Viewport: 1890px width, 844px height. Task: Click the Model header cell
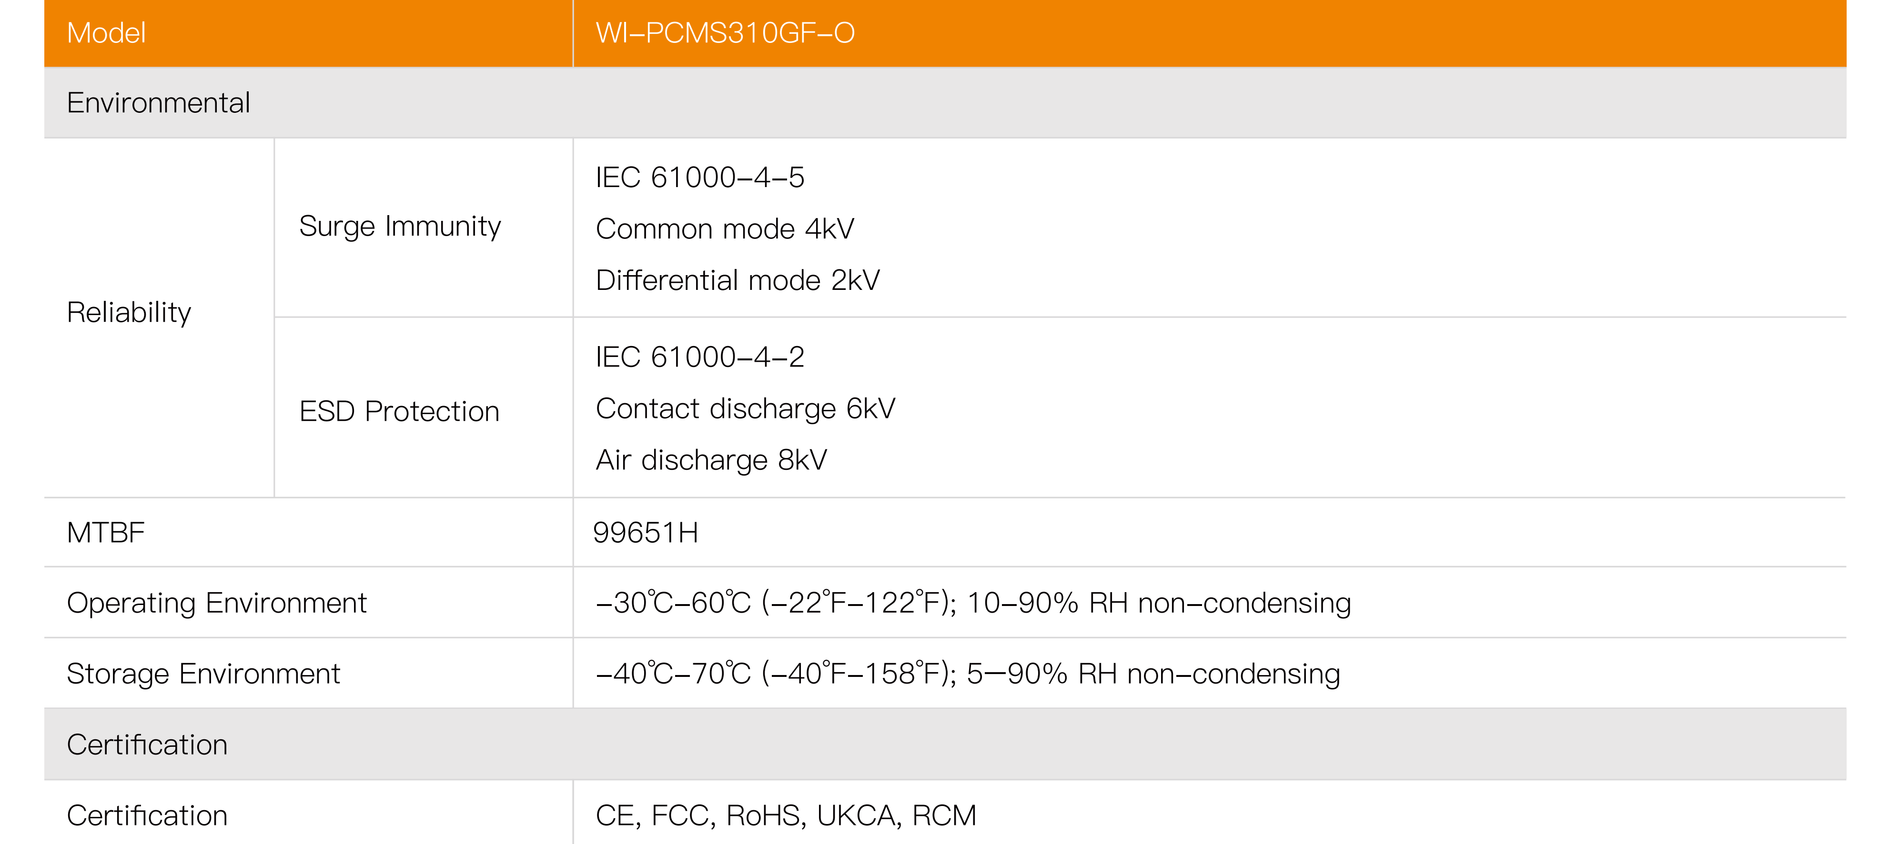tap(106, 33)
